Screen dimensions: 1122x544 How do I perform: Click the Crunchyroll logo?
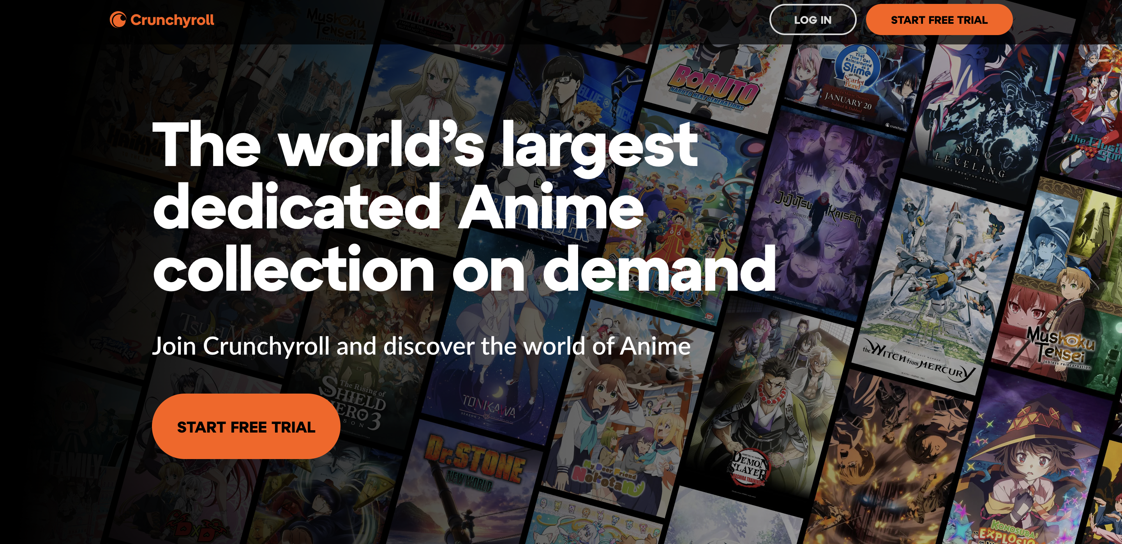click(162, 19)
